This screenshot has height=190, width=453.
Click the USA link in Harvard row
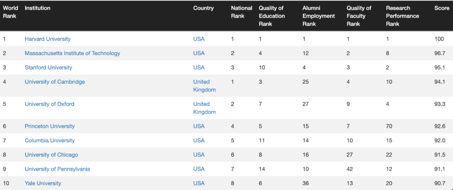tap(199, 39)
